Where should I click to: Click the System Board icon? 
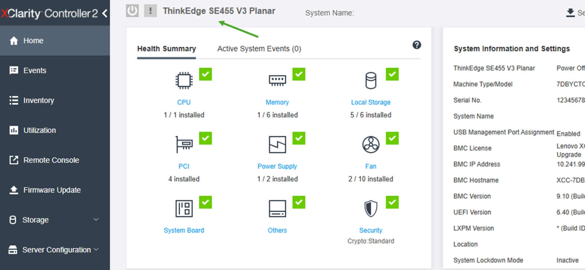click(x=184, y=209)
